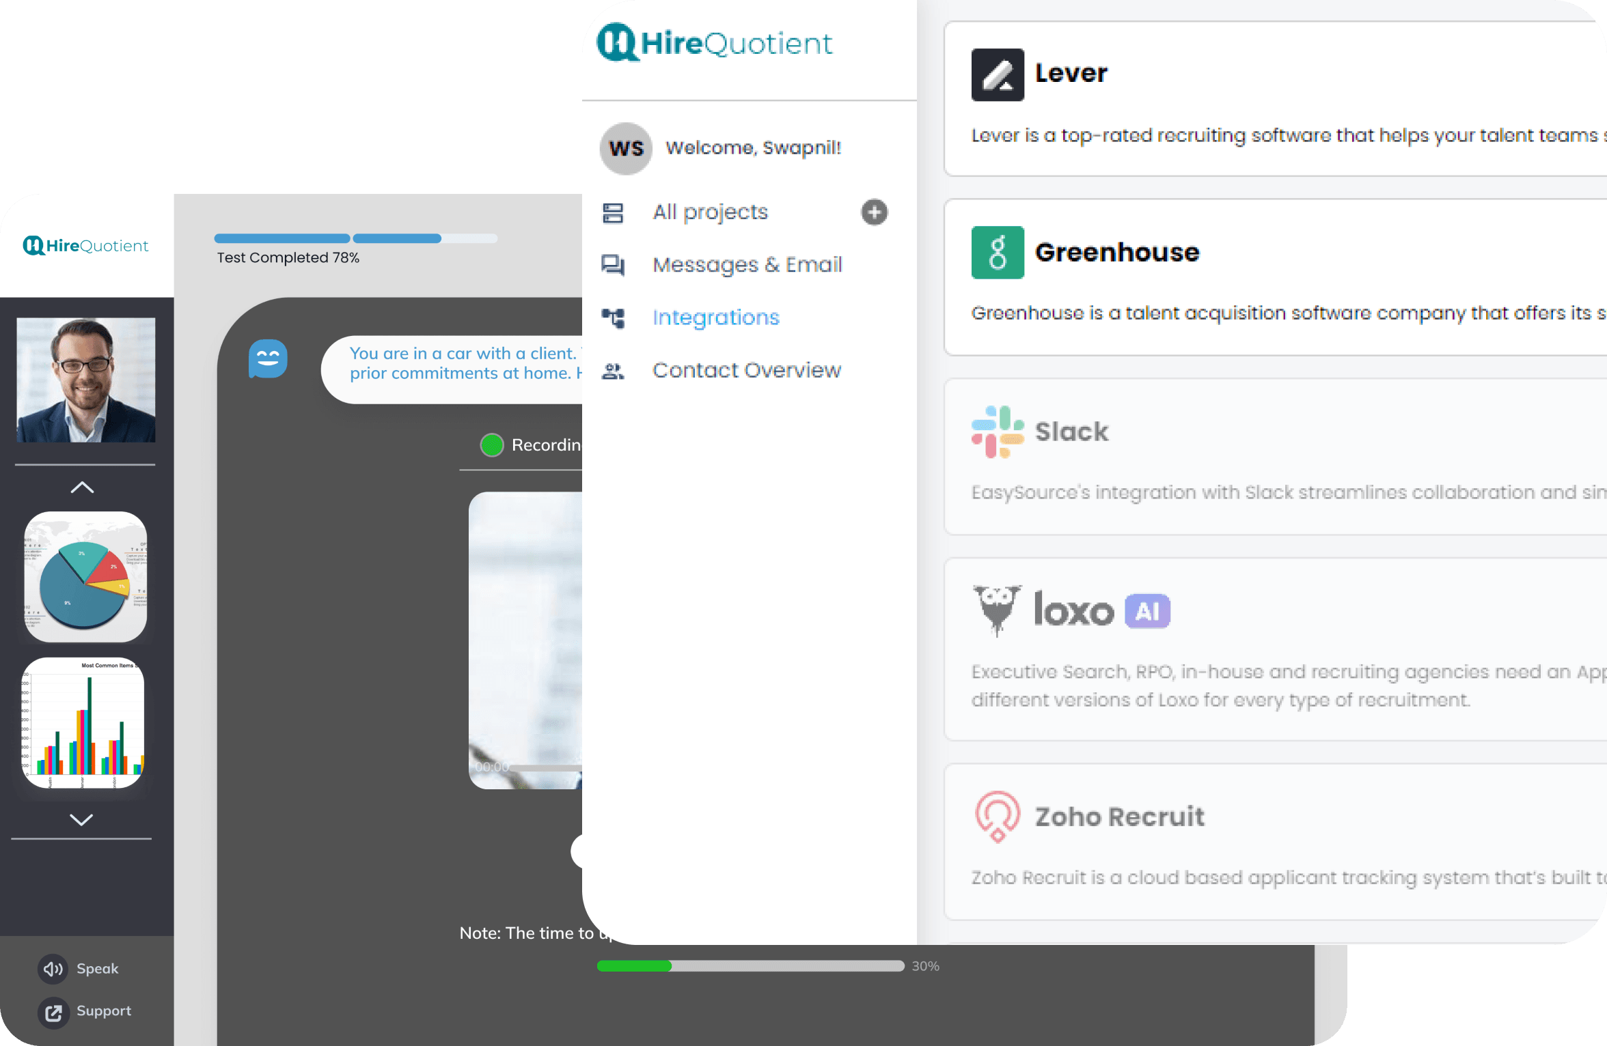Click the blurred video preview
Image resolution: width=1607 pixels, height=1046 pixels.
point(525,640)
